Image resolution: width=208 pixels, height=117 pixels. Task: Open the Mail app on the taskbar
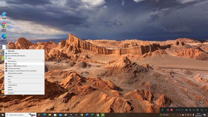[60, 115]
